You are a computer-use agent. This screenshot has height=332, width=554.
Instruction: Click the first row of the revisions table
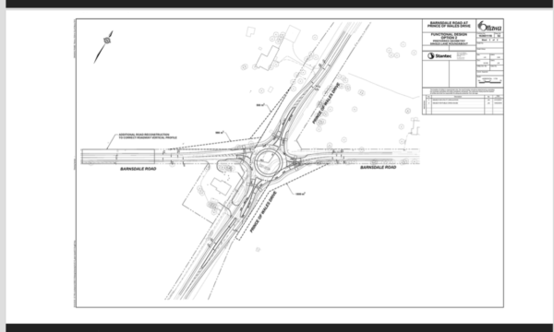[465, 101]
